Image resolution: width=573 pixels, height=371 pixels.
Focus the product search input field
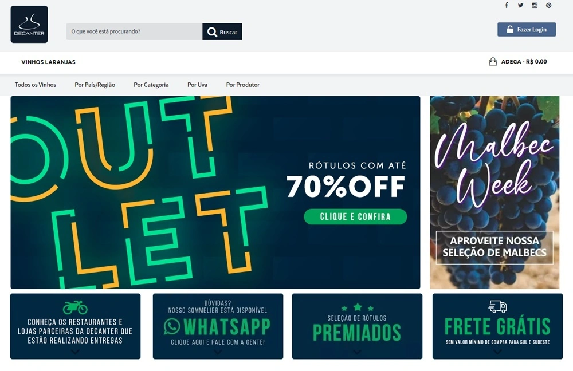pos(134,31)
